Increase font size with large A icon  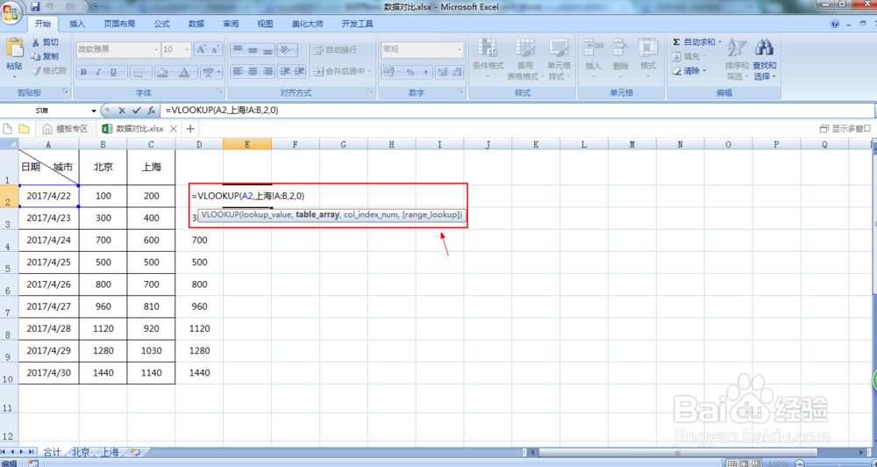[202, 49]
